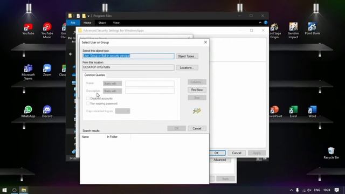
Task: Launch the Zoom desktop shortcut
Action: point(47,70)
